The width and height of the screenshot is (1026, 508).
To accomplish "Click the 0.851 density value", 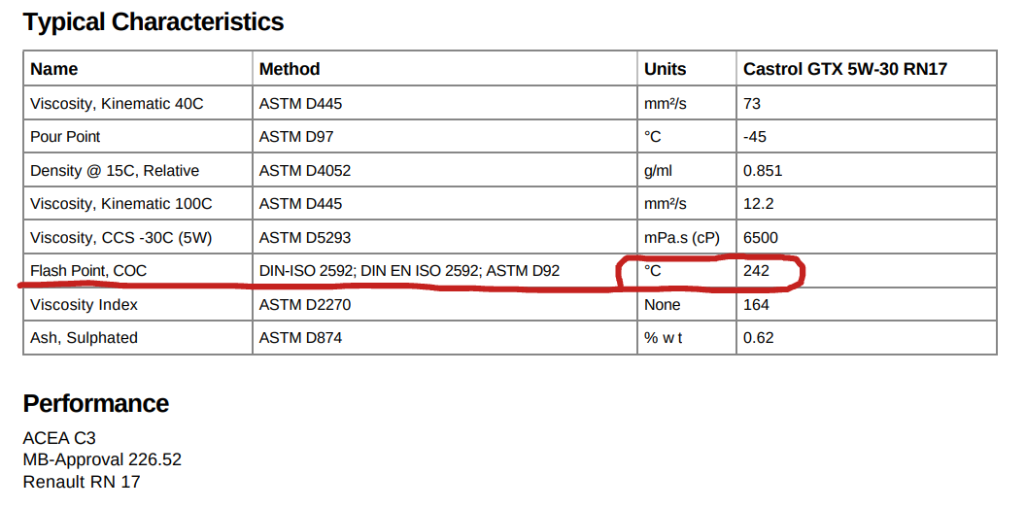I will tap(763, 171).
